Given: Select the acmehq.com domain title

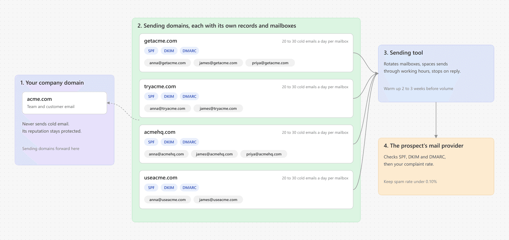Looking at the screenshot, I should 160,132.
